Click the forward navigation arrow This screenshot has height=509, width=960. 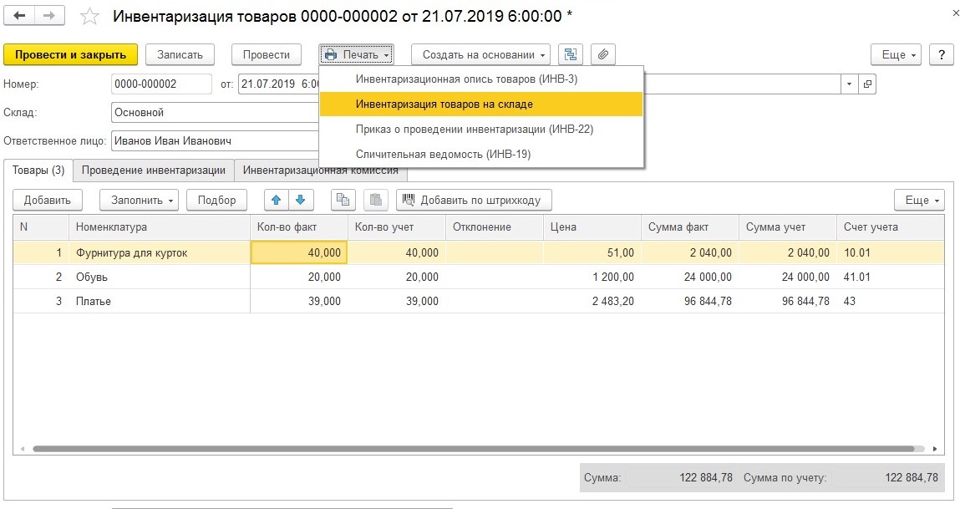point(51,17)
